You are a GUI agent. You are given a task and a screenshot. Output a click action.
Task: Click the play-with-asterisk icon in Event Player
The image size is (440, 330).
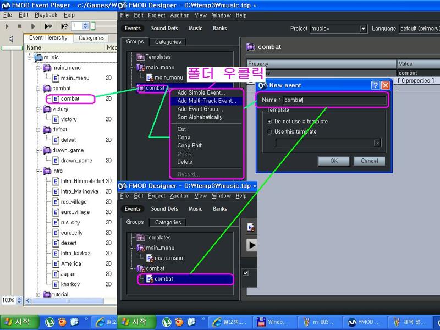click(x=48, y=26)
